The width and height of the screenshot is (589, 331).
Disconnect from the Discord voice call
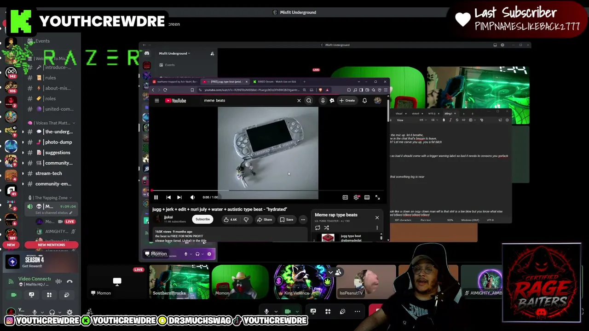pos(69,281)
